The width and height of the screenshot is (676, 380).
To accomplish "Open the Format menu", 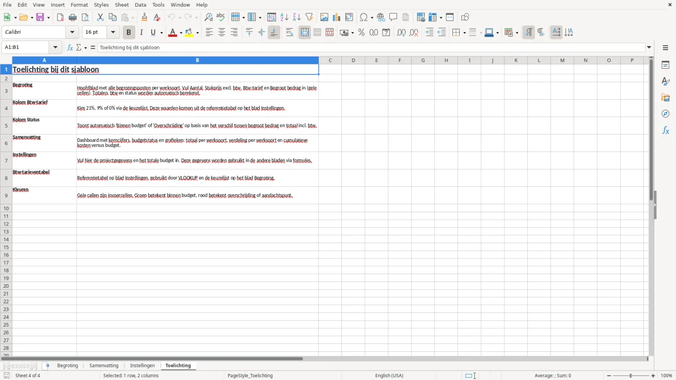I will 79,5.
